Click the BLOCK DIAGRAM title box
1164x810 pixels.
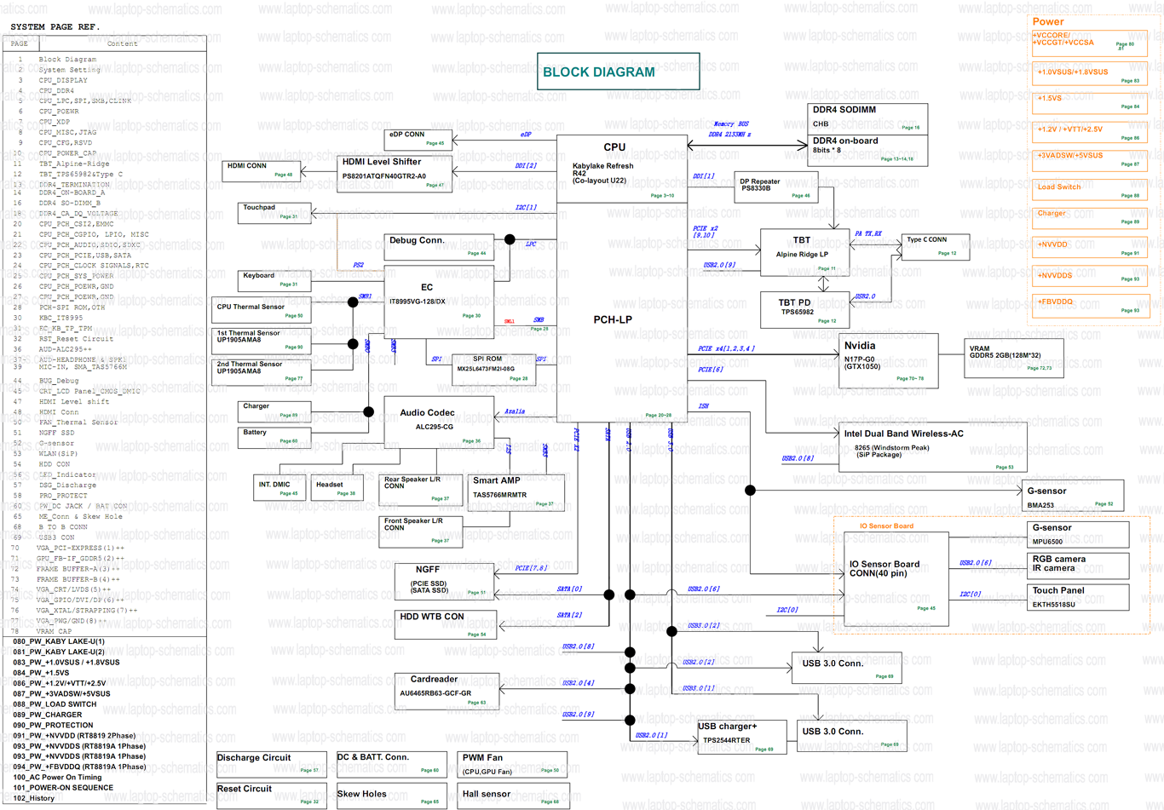(x=618, y=72)
